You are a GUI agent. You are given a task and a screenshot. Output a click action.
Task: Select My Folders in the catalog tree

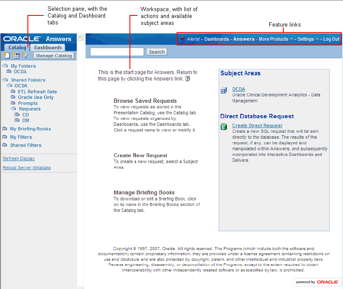[23, 66]
